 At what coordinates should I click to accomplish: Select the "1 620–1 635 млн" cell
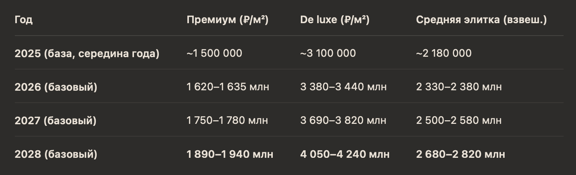[x=228, y=87]
